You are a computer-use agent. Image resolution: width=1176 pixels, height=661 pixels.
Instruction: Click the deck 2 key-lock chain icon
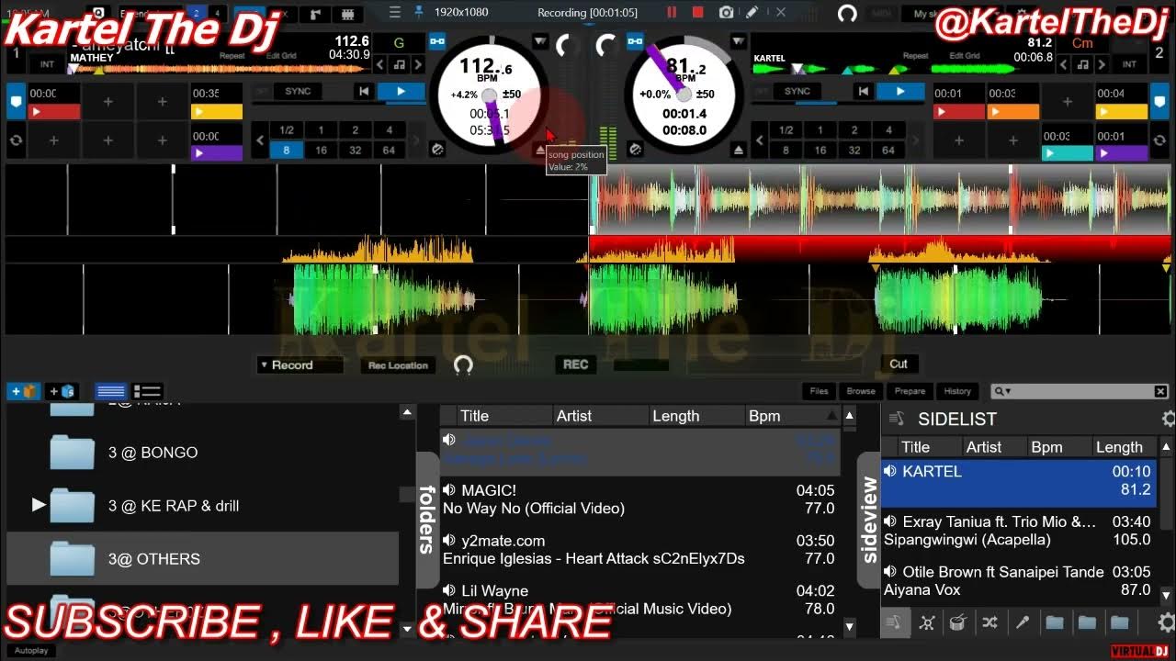(635, 41)
